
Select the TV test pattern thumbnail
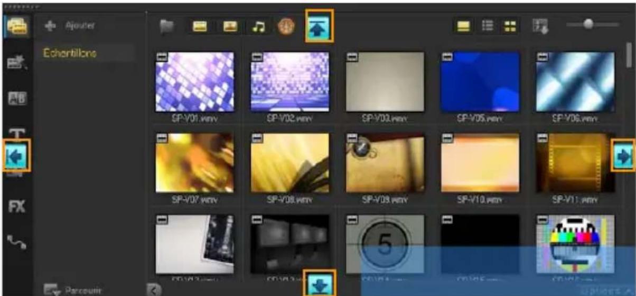point(575,244)
